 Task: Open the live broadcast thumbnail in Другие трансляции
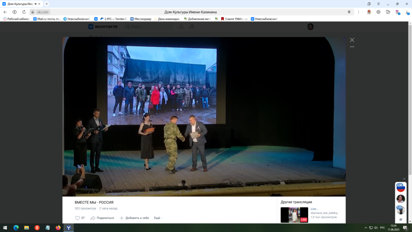tap(294, 215)
